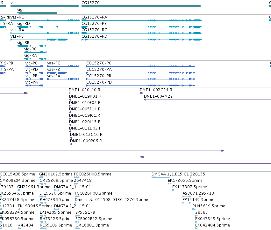Click the vas-PA protein label
271x230 pixels.
pyautogui.click(x=54, y=76)
